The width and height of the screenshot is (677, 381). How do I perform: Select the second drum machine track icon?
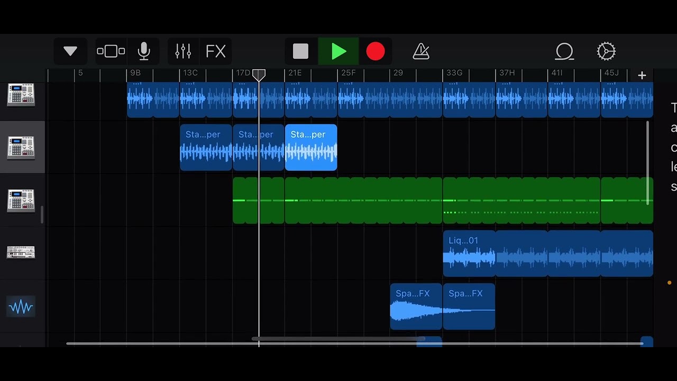coord(21,148)
